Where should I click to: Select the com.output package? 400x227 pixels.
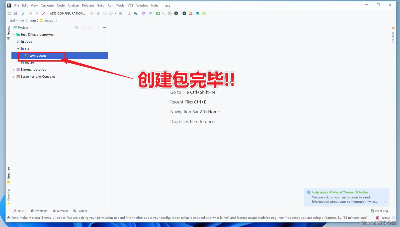[x=59, y=56]
